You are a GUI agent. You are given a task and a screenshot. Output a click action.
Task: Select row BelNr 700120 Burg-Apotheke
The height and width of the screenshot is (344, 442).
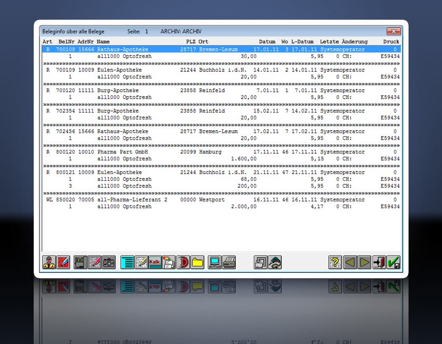tap(221, 90)
